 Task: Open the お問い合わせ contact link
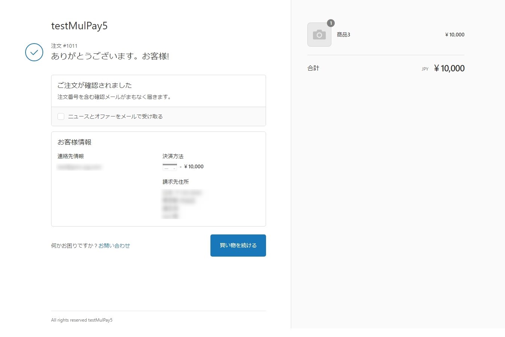pyautogui.click(x=114, y=245)
